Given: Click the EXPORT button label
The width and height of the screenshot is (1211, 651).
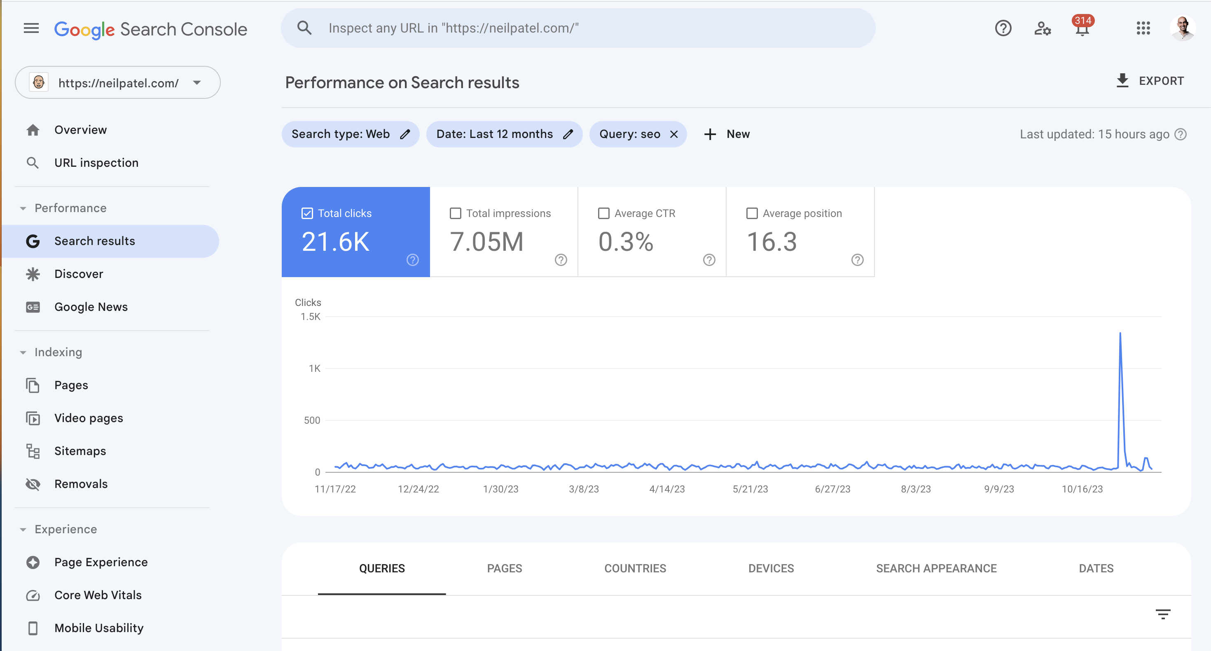Looking at the screenshot, I should (1161, 81).
